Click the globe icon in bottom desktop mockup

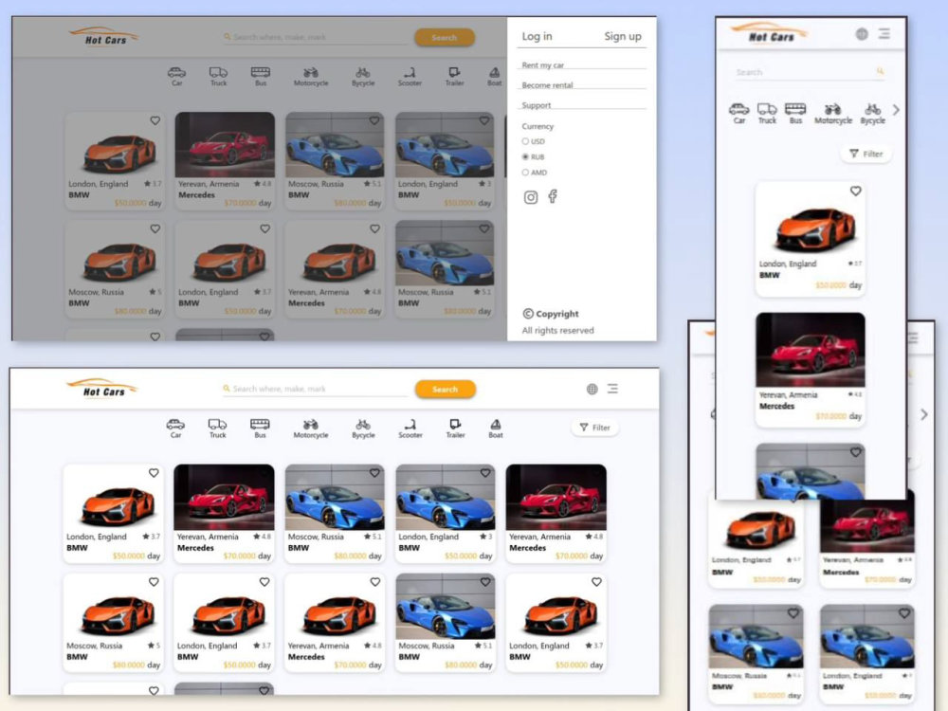click(x=592, y=389)
